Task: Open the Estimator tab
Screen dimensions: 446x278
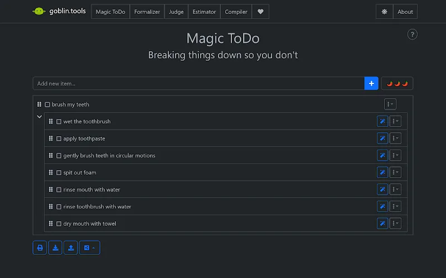Action: pyautogui.click(x=205, y=12)
